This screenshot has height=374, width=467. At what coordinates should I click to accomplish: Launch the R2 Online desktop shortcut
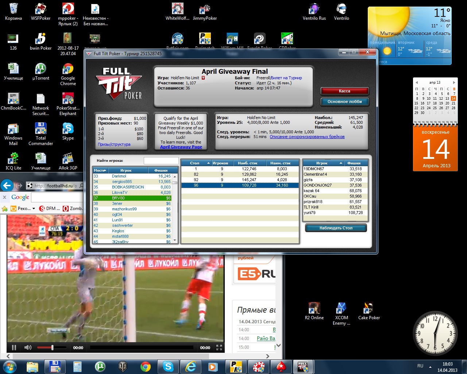coord(314,311)
